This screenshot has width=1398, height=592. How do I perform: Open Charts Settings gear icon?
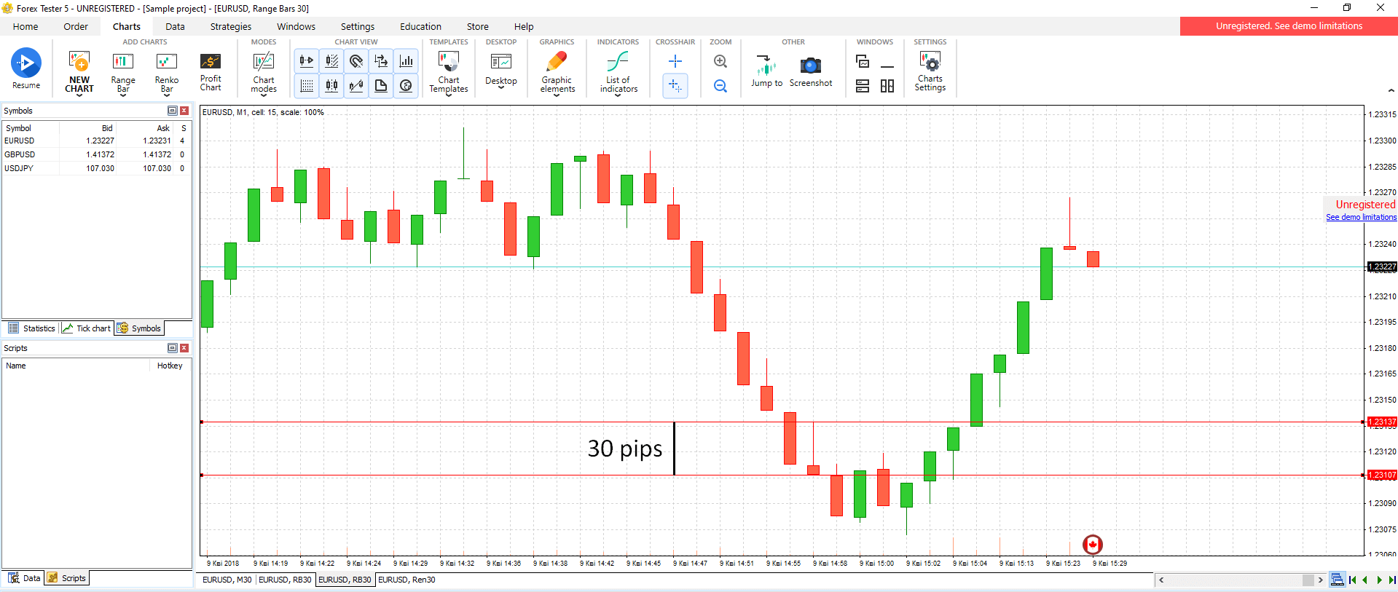(x=930, y=71)
